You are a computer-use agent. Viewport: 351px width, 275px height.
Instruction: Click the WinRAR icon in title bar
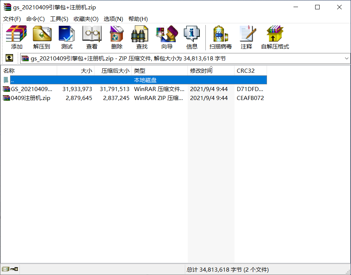(7, 7)
